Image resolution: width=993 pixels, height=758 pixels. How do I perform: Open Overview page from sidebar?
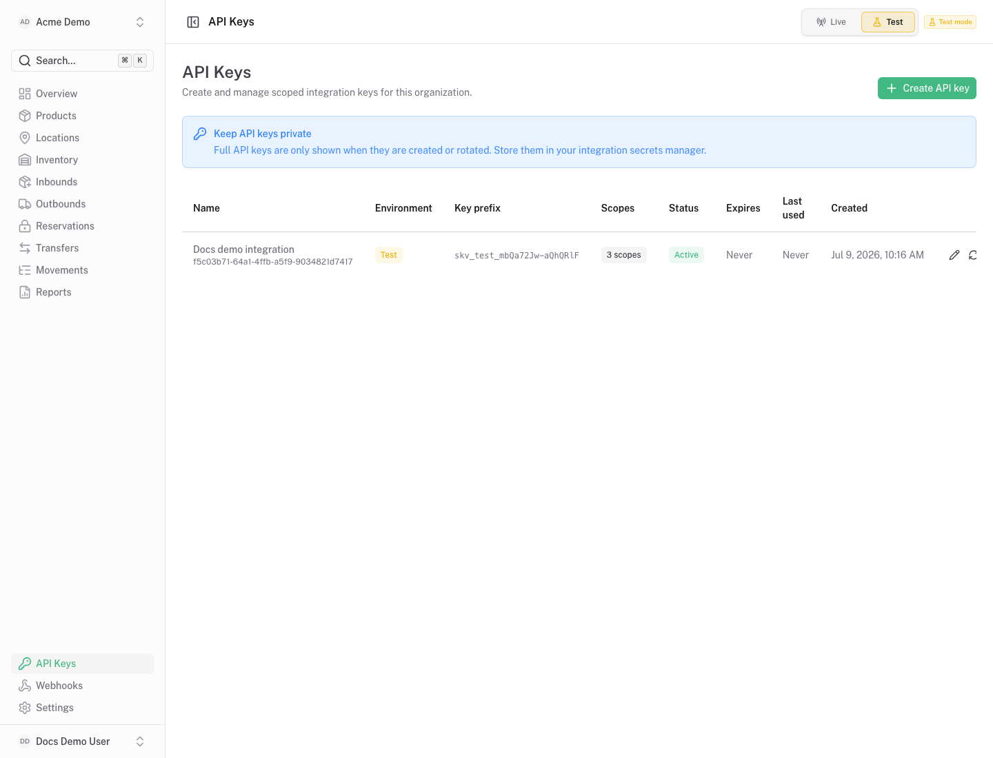[x=83, y=94]
